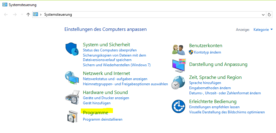Open the Benutzerkonten people icon

point(179,50)
